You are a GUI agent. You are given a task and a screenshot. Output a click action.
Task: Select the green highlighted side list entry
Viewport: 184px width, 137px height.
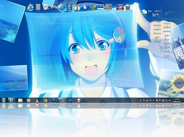pos(157,41)
